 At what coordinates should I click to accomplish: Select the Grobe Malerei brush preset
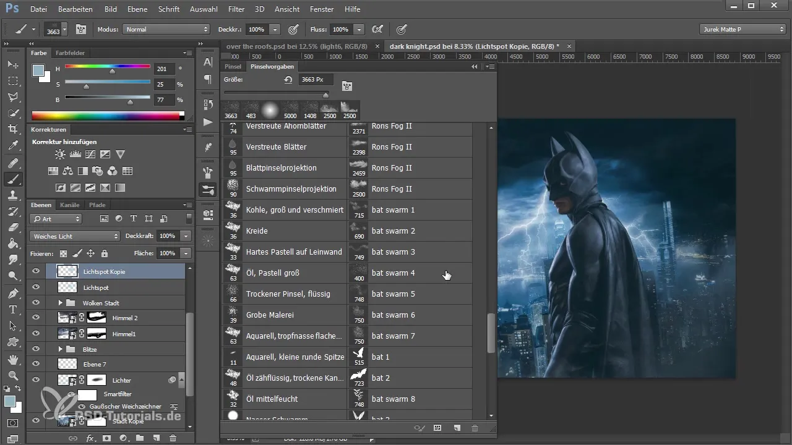284,315
